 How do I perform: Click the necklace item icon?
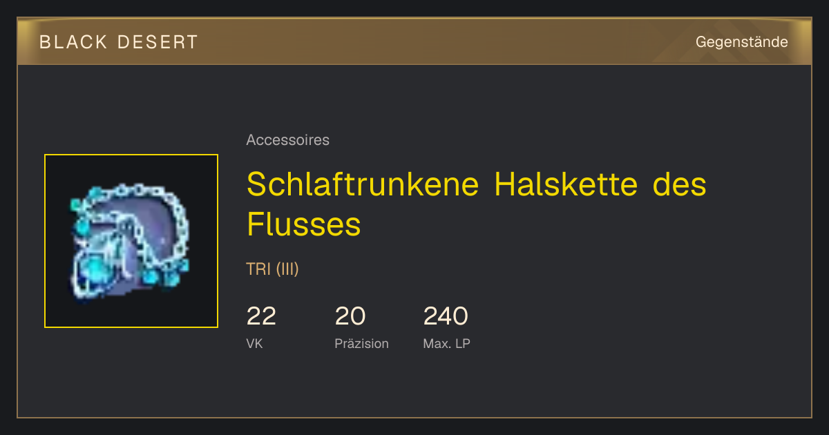pyautogui.click(x=131, y=241)
